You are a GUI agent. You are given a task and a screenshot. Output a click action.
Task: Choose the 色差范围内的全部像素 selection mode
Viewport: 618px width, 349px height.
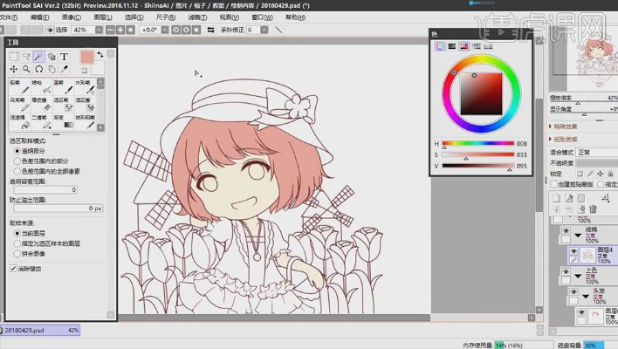click(x=17, y=170)
